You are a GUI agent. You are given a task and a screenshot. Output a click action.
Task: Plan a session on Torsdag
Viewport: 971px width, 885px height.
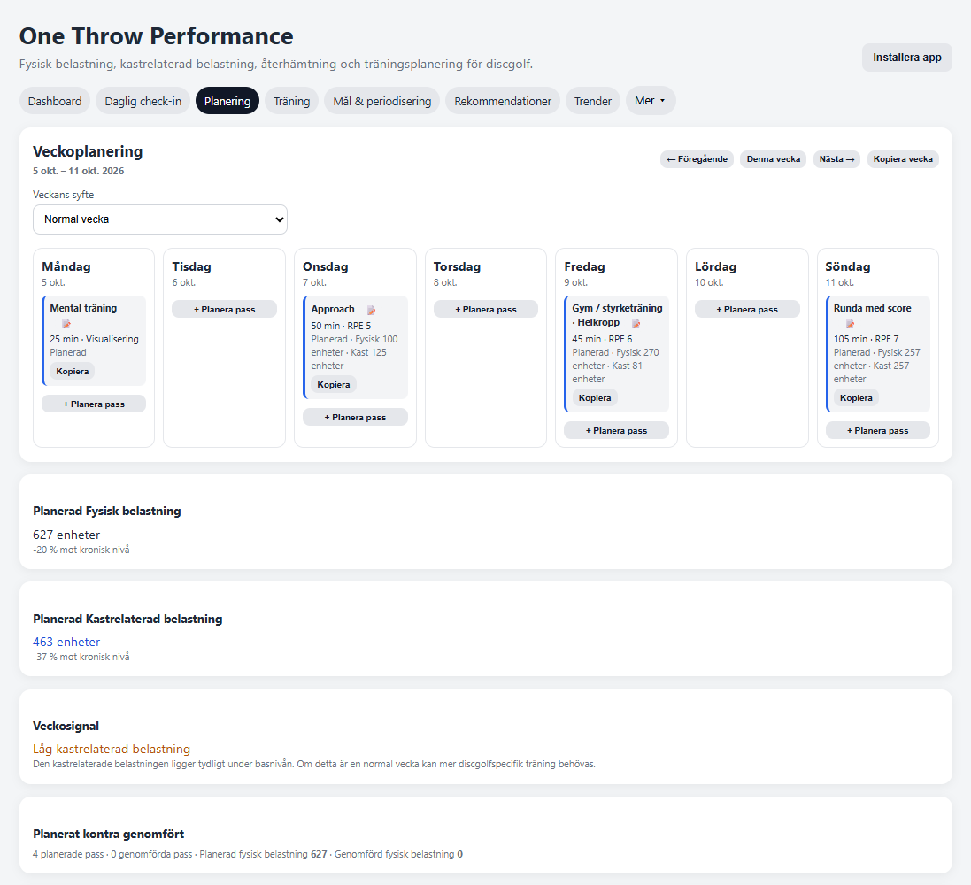tap(486, 309)
